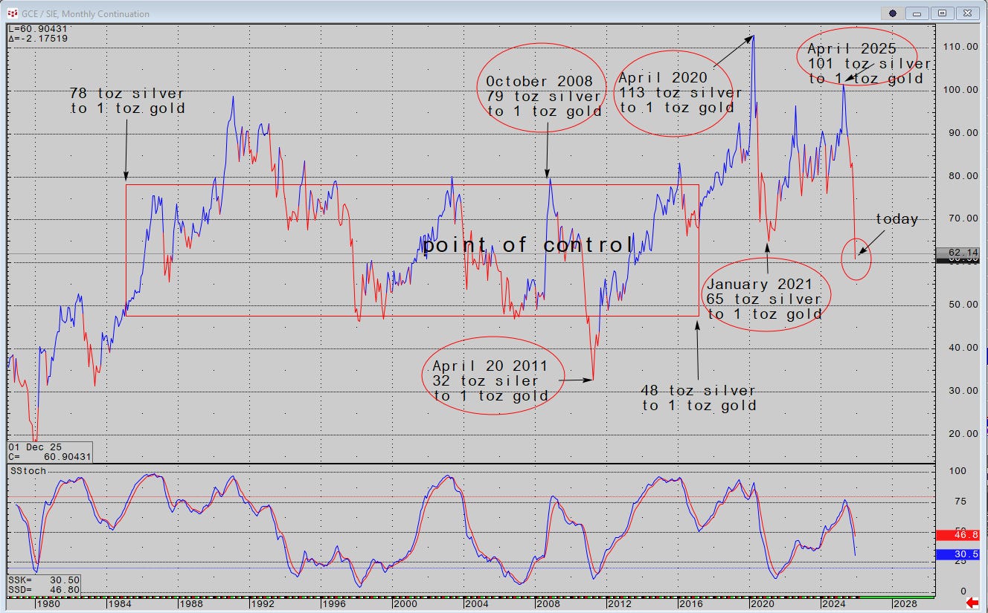Click the 'October 2008' annotation text
Screen dimensions: 988x613
point(539,81)
